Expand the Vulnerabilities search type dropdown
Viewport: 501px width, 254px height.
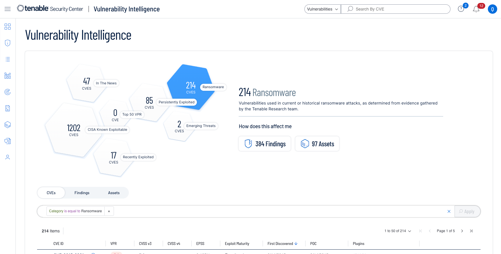click(323, 9)
